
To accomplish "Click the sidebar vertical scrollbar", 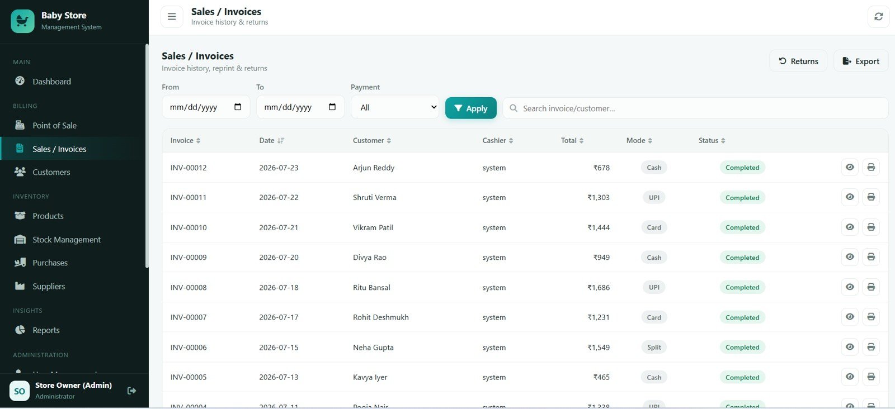I will pos(147,156).
